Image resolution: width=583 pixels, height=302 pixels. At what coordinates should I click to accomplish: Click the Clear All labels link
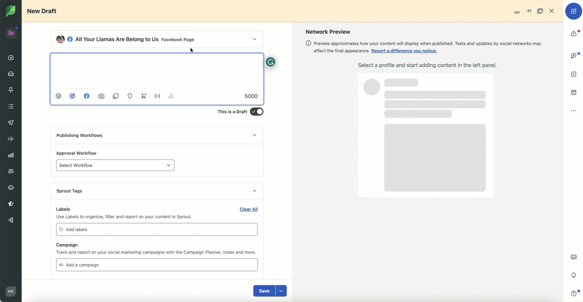249,209
